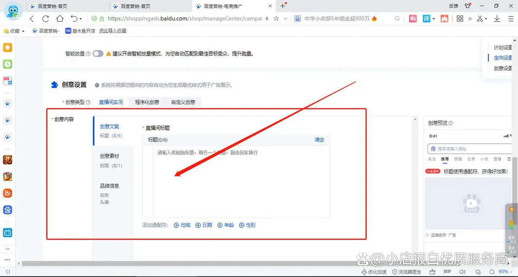Viewport: 518px width, 277px height.
Task: Select the 自定义创意 tab
Action: point(183,102)
